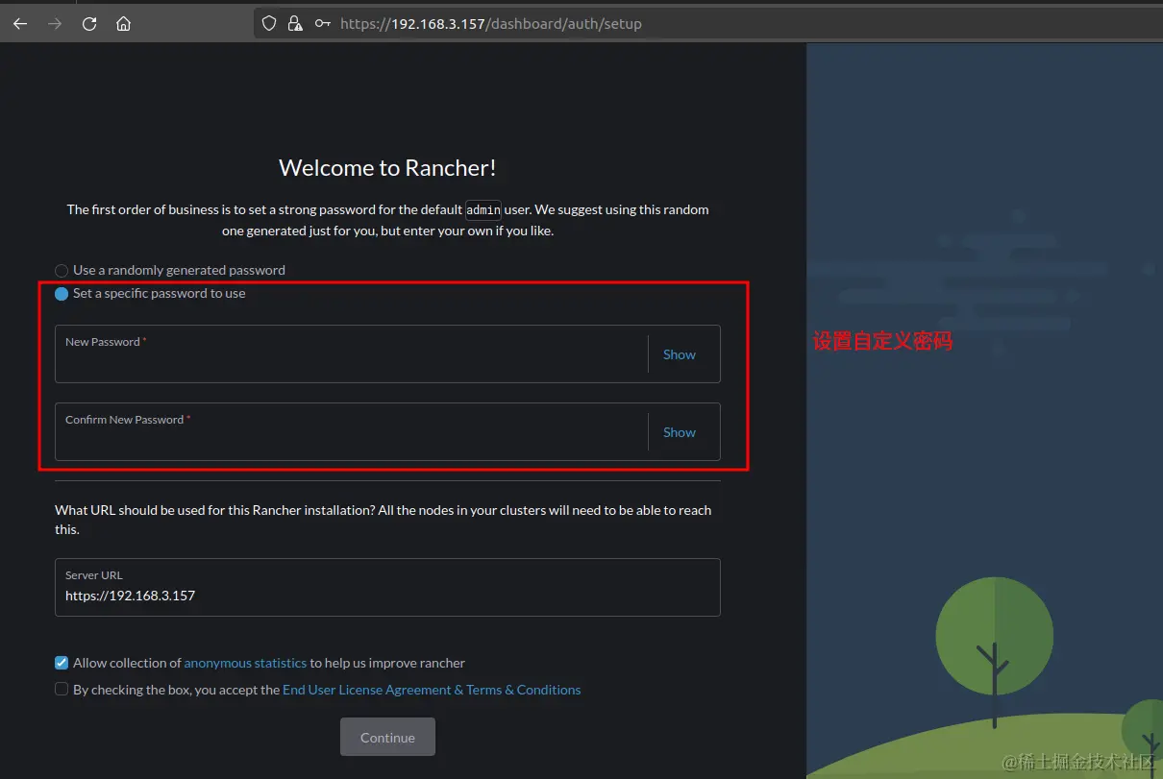Go to browser home icon

[x=124, y=24]
